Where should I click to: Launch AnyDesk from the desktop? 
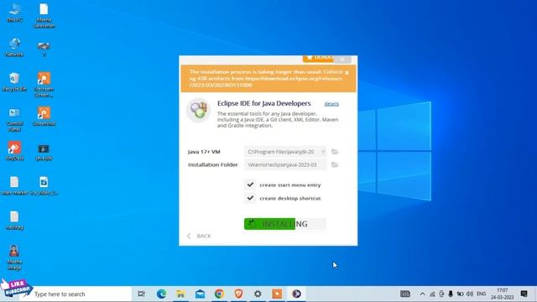(14, 151)
